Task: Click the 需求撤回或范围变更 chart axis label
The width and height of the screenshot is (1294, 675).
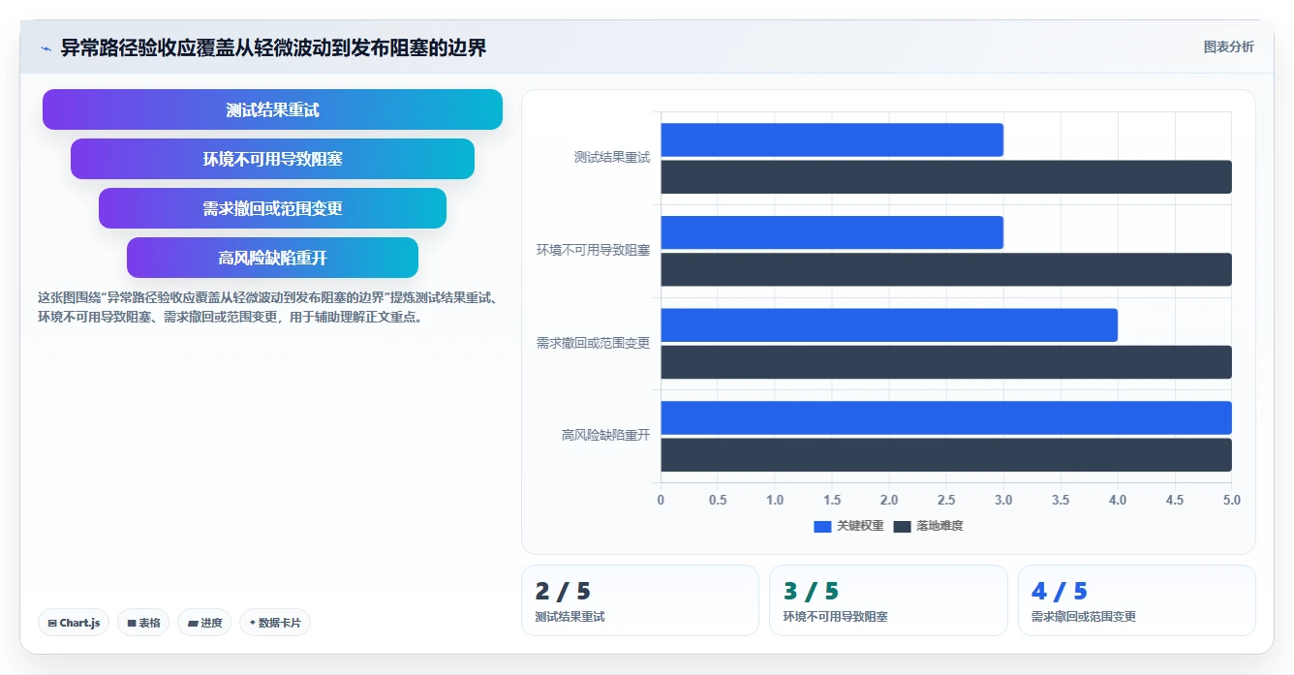Action: [594, 343]
